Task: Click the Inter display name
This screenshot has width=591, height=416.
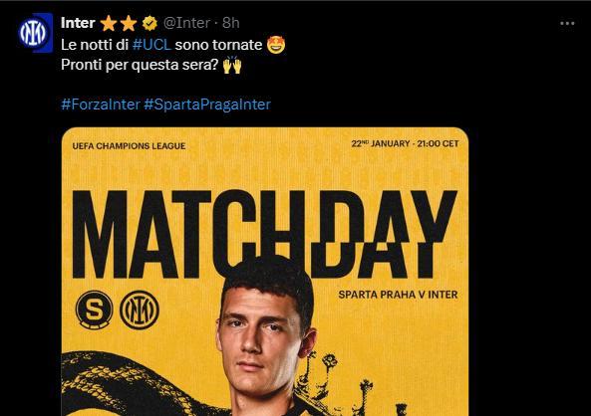Action: point(78,23)
